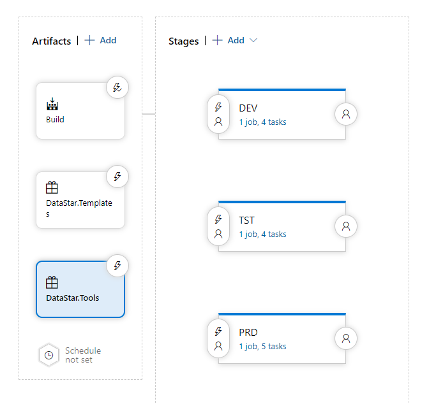Add a new stage
Screen dimensions: 429x404
(229, 40)
